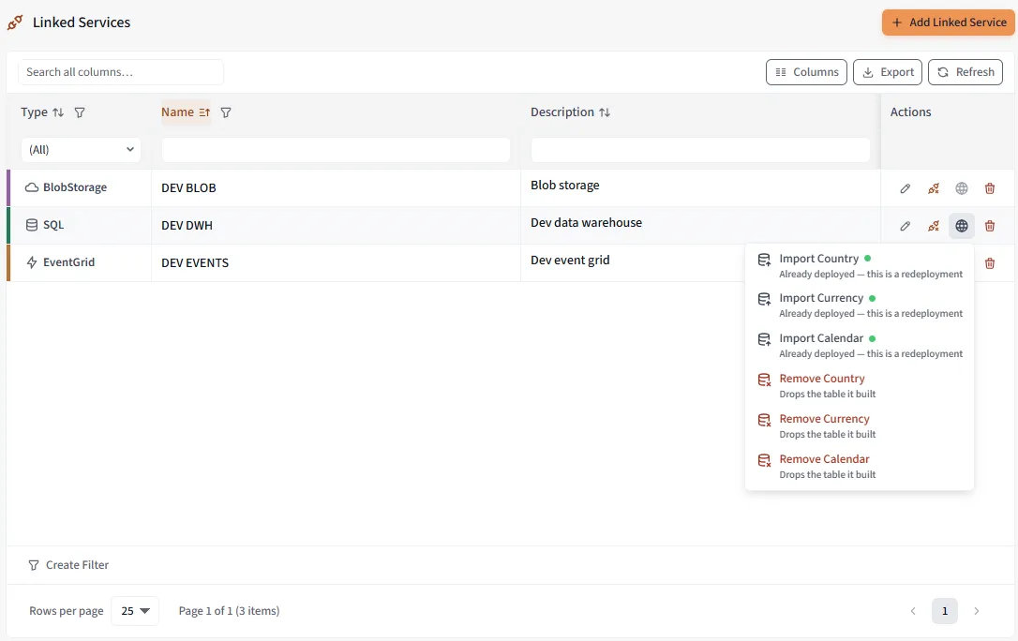Screen dimensions: 1018x641
Task: Click Page 1 of 1 (3 items) text
Action: (229, 611)
